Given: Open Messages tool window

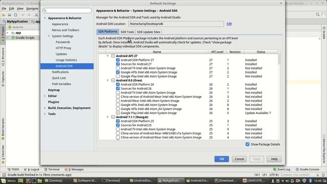Looking at the screenshot, I should tap(74, 169).
